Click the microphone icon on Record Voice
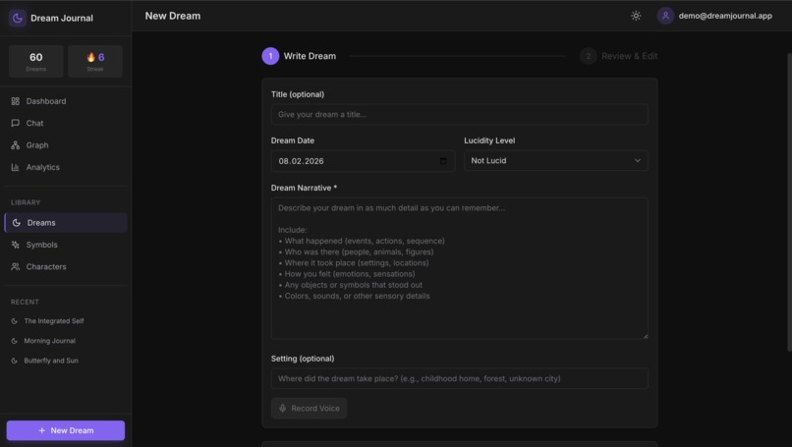Image resolution: width=792 pixels, height=447 pixels. 283,408
